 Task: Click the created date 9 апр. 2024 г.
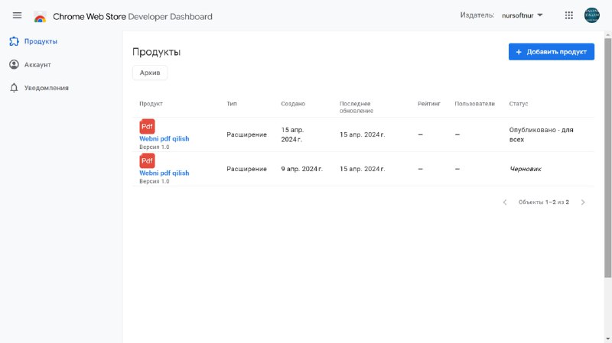coord(301,169)
